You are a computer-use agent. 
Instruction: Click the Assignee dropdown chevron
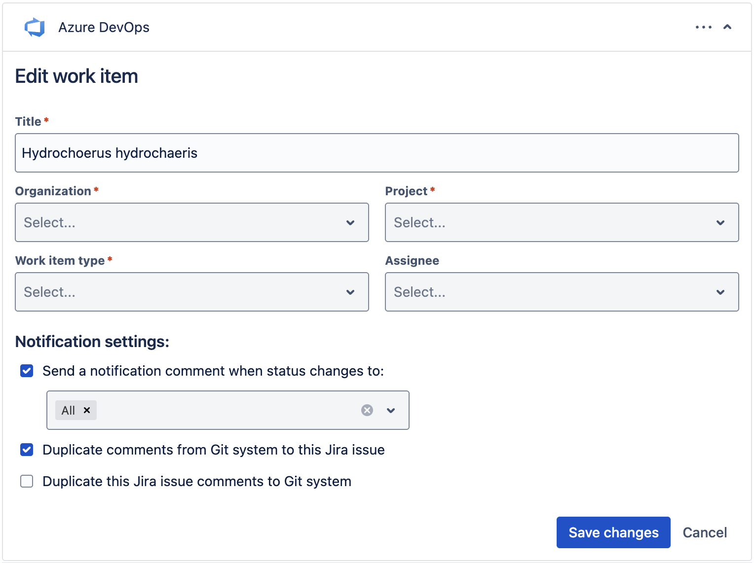720,292
